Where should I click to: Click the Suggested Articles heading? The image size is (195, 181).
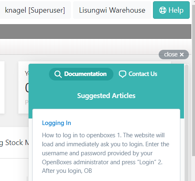point(106,96)
